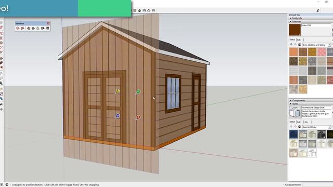The image size is (333, 187).
Task: Click the red texture positioning pin
Action: pos(138,117)
